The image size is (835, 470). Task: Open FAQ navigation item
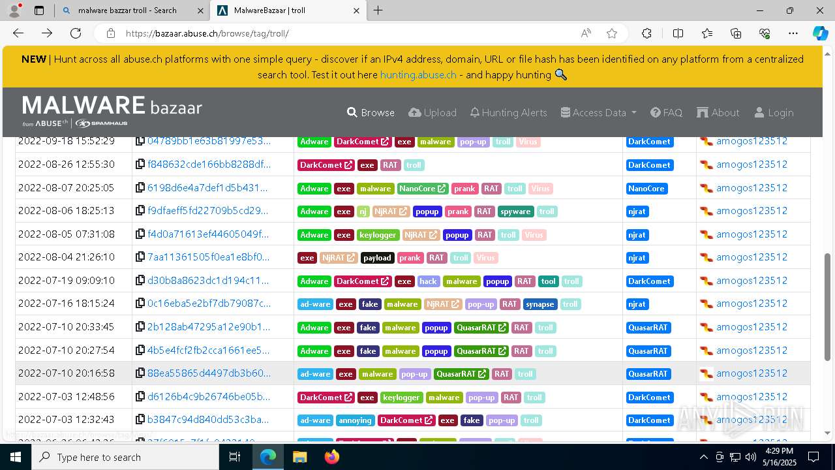[x=666, y=112]
